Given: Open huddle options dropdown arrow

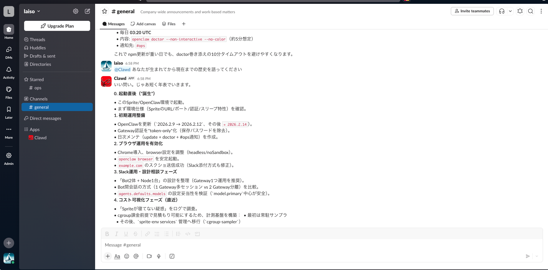Looking at the screenshot, I should (x=510, y=11).
